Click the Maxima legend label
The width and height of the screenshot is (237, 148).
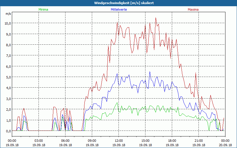(193, 9)
